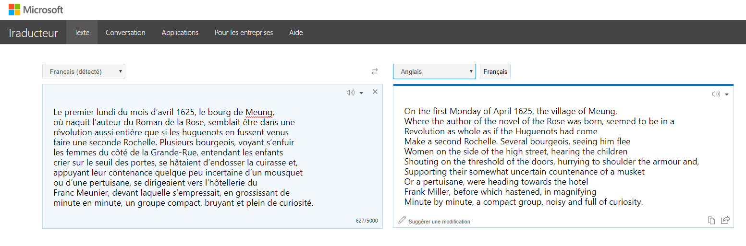
Task: Play the English translation audio
Action: (x=716, y=94)
